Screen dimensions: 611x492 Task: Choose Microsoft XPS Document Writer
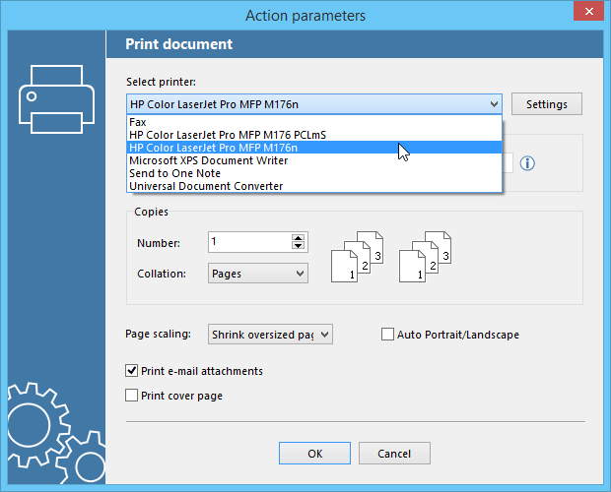click(x=314, y=160)
